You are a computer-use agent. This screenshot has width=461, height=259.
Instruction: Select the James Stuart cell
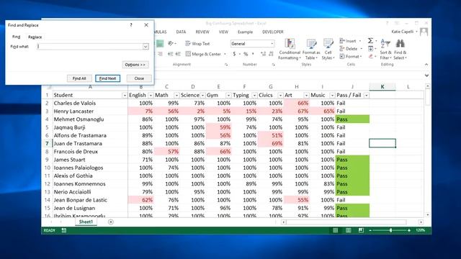click(90, 160)
